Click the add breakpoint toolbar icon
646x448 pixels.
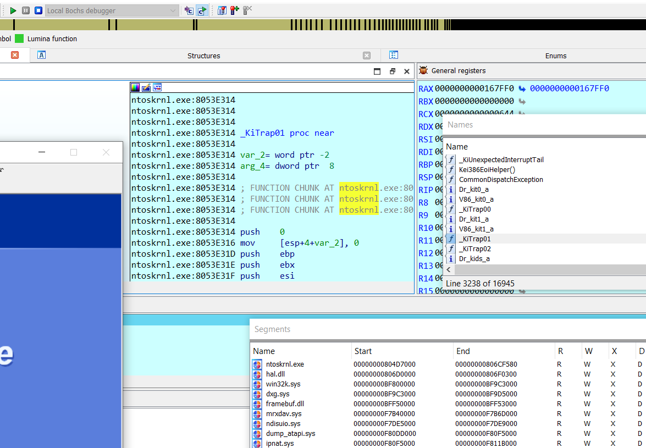pos(235,10)
